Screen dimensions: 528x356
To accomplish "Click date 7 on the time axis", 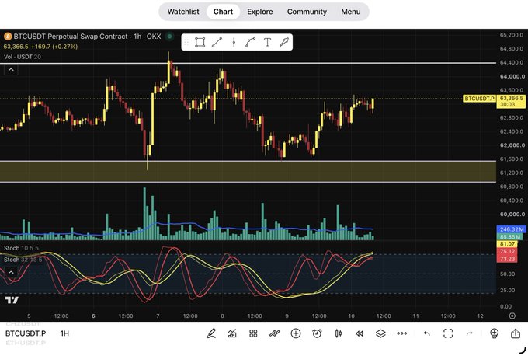I will pos(158,316).
